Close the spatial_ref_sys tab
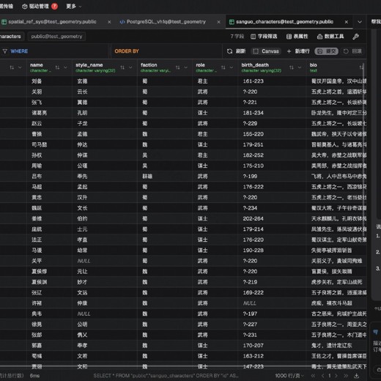 coord(109,22)
